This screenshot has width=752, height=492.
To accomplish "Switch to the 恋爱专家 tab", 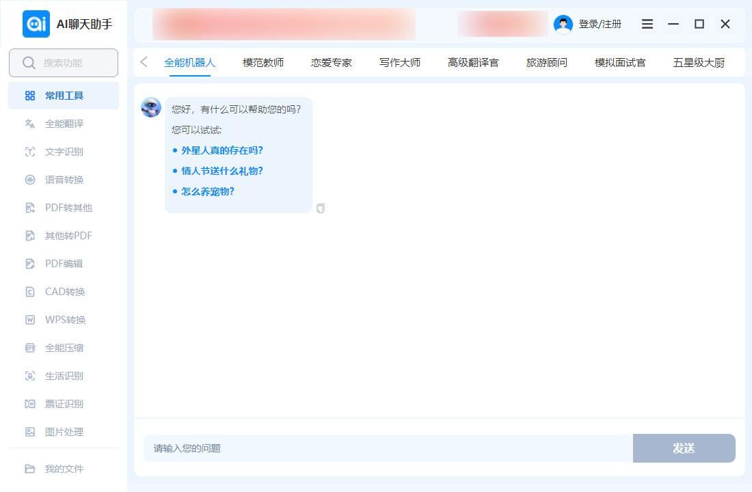I will (x=332, y=63).
